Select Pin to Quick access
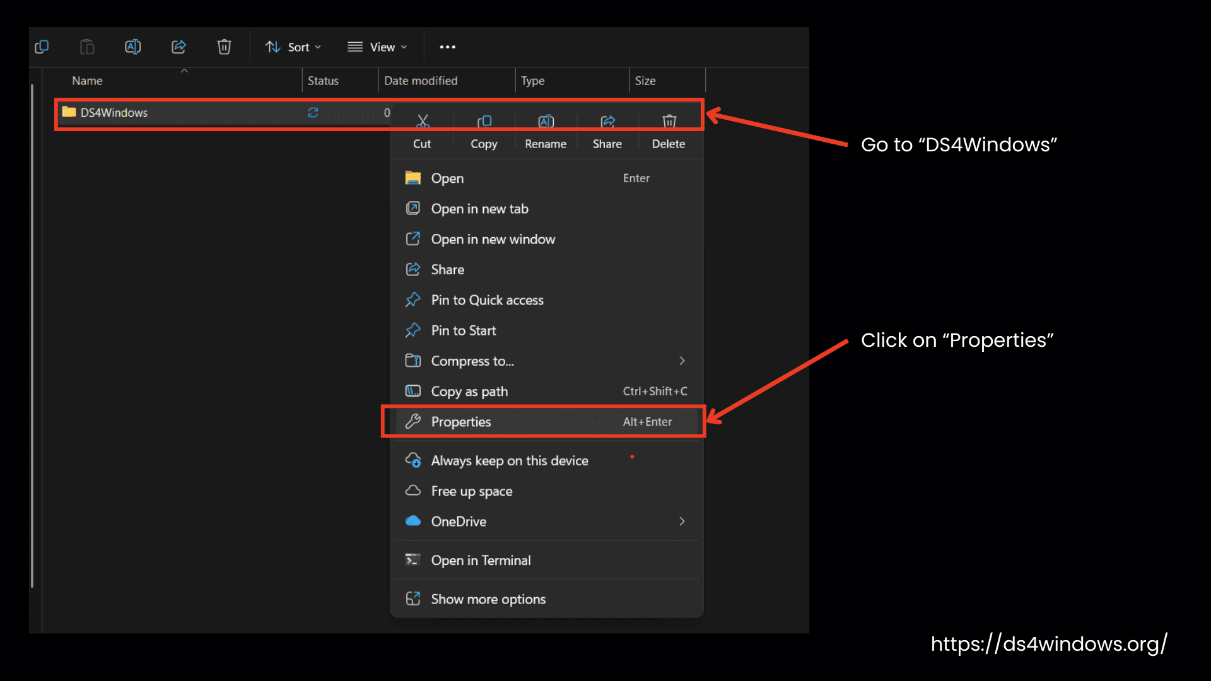 [547, 300]
